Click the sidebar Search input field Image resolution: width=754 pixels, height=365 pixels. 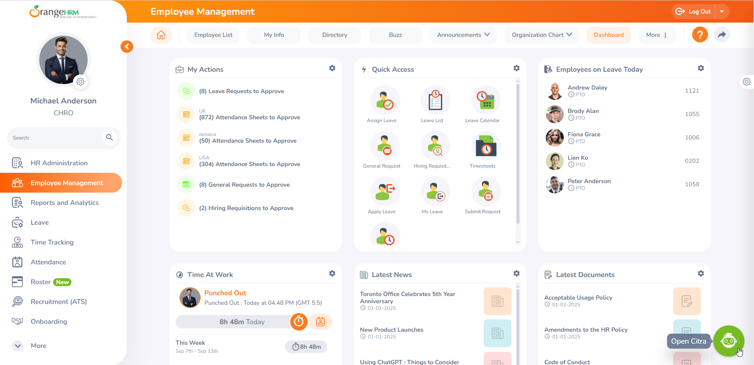55,138
